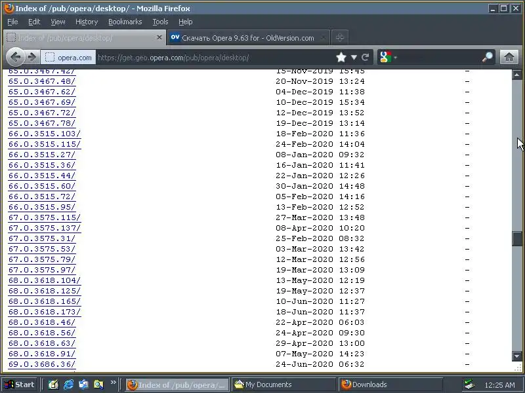Open the Windows Start menu

(20, 384)
